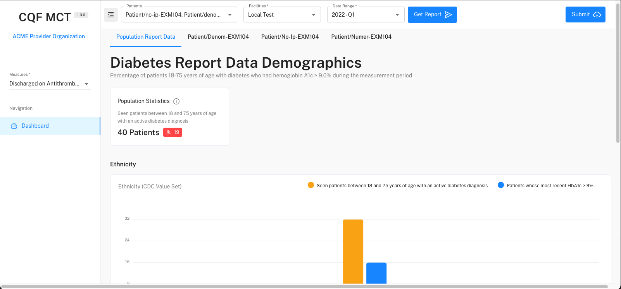Click the Dashboard gauge icon
The height and width of the screenshot is (289, 621).
click(x=14, y=126)
